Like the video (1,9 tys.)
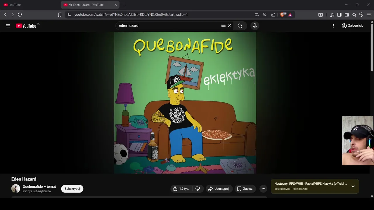Image resolution: width=374 pixels, height=210 pixels. [x=181, y=189]
